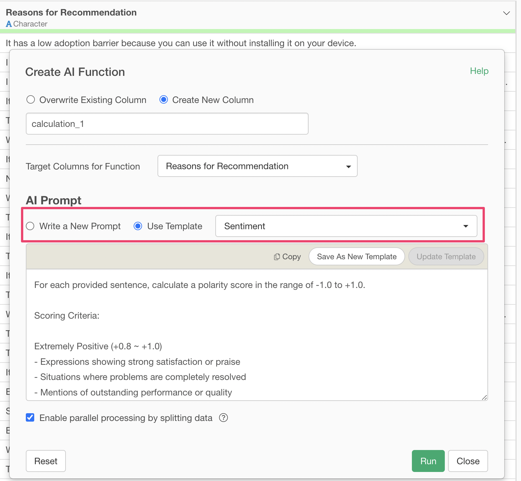Select Create New Column option
This screenshot has height=481, width=521.
pos(164,100)
